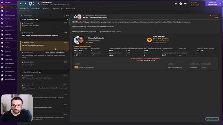The width and height of the screenshot is (223, 125).
Task: Click the Sağlık Merkezi button at bottom right
Action: [212, 119]
